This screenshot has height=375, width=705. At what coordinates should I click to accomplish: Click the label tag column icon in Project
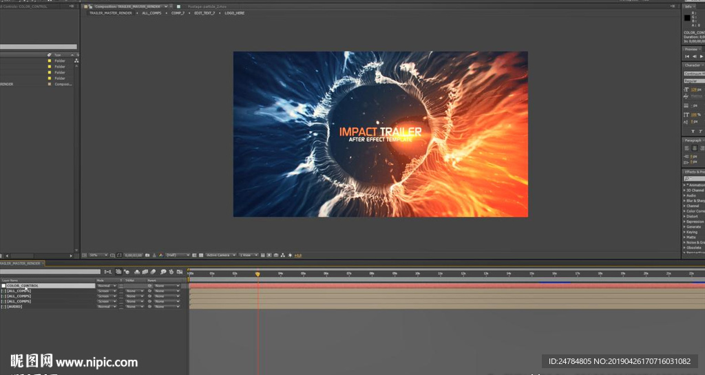point(50,55)
